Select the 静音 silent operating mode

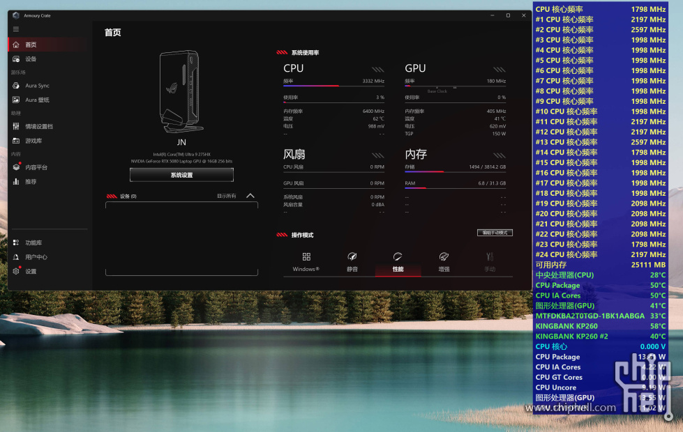(352, 262)
